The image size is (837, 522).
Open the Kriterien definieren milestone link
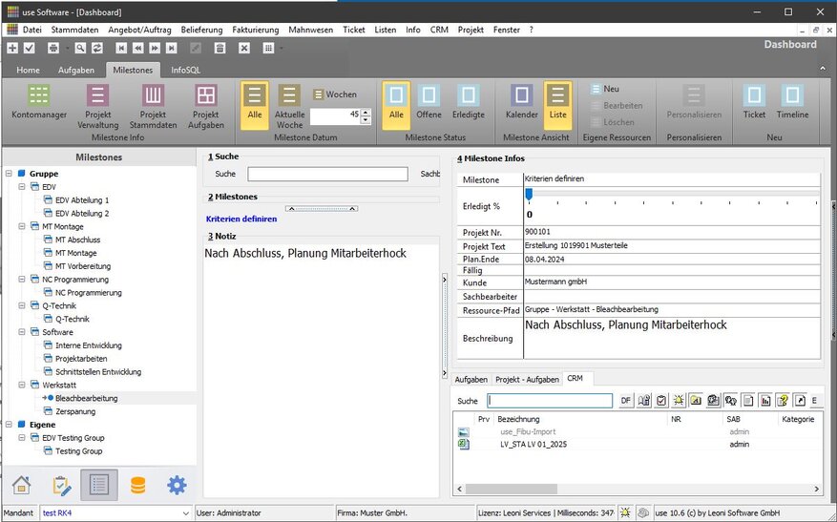[241, 219]
